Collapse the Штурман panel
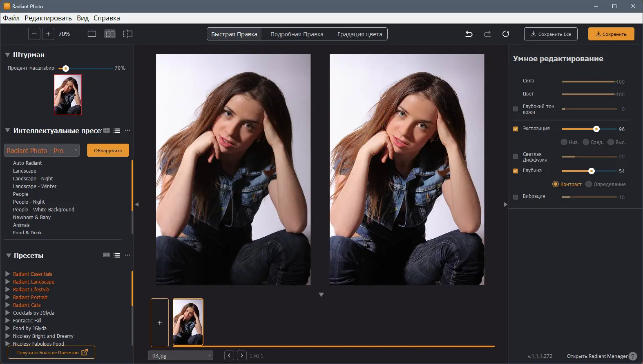643x364 pixels. click(x=7, y=55)
